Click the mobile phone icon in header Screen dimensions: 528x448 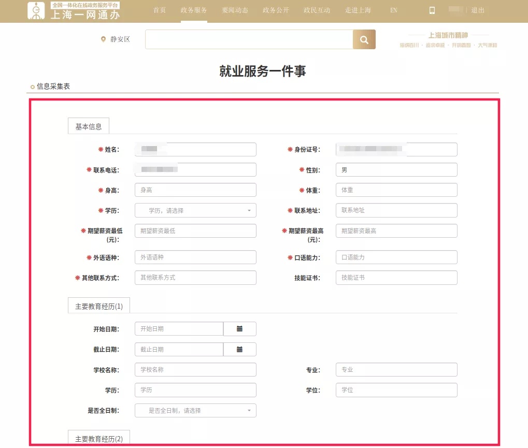(432, 10)
